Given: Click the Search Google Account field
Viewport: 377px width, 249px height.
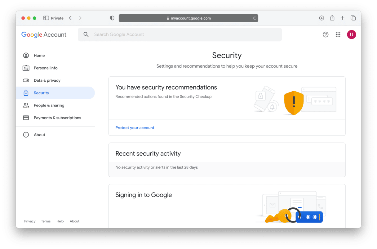Looking at the screenshot, I should 180,34.
